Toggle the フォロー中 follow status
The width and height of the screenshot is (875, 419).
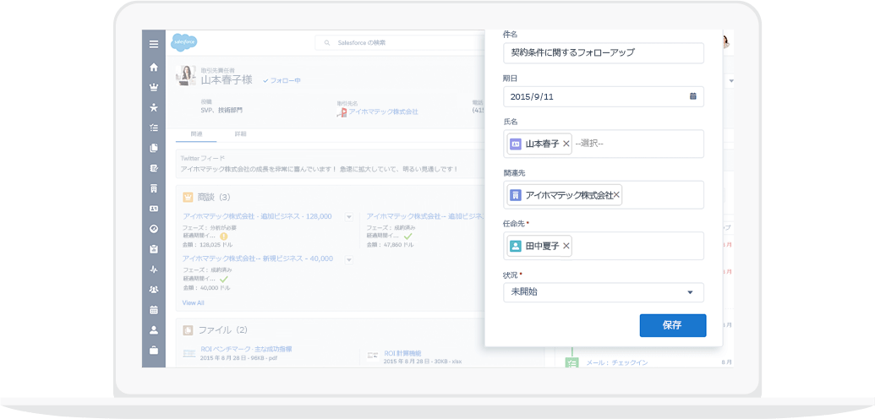(x=282, y=80)
